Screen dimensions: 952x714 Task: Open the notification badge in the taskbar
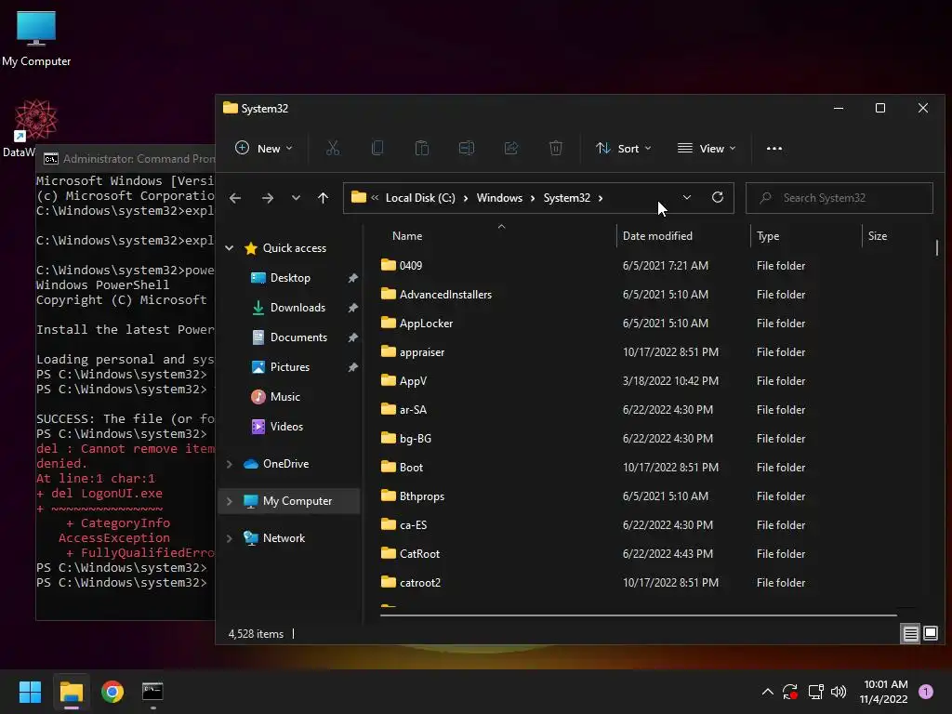(x=926, y=692)
